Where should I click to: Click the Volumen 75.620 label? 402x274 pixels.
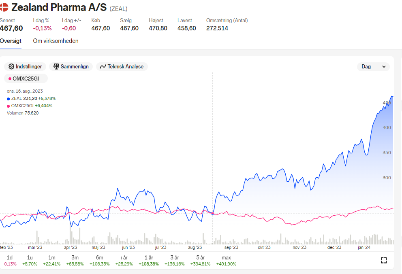pos(23,113)
